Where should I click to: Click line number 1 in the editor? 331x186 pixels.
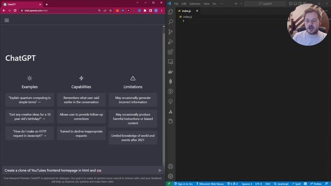point(183,21)
